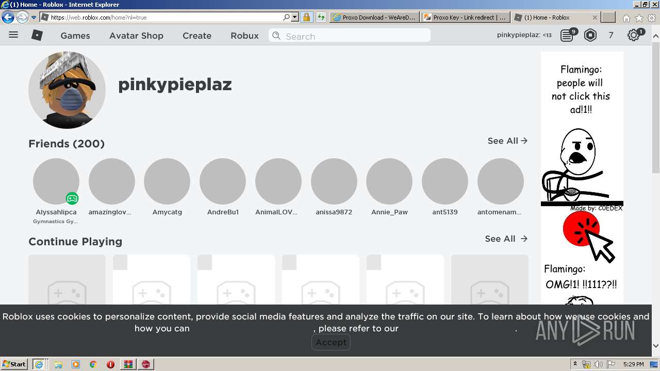Click the Roblox logo icon

37,35
